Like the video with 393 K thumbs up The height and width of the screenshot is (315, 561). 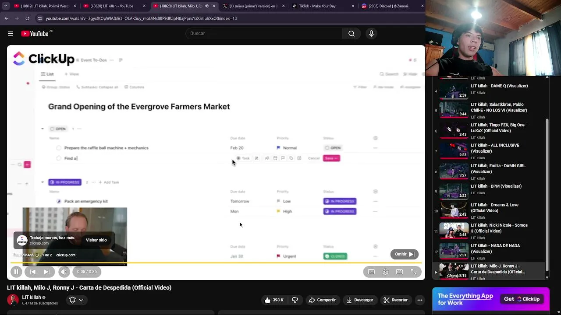[274, 300]
